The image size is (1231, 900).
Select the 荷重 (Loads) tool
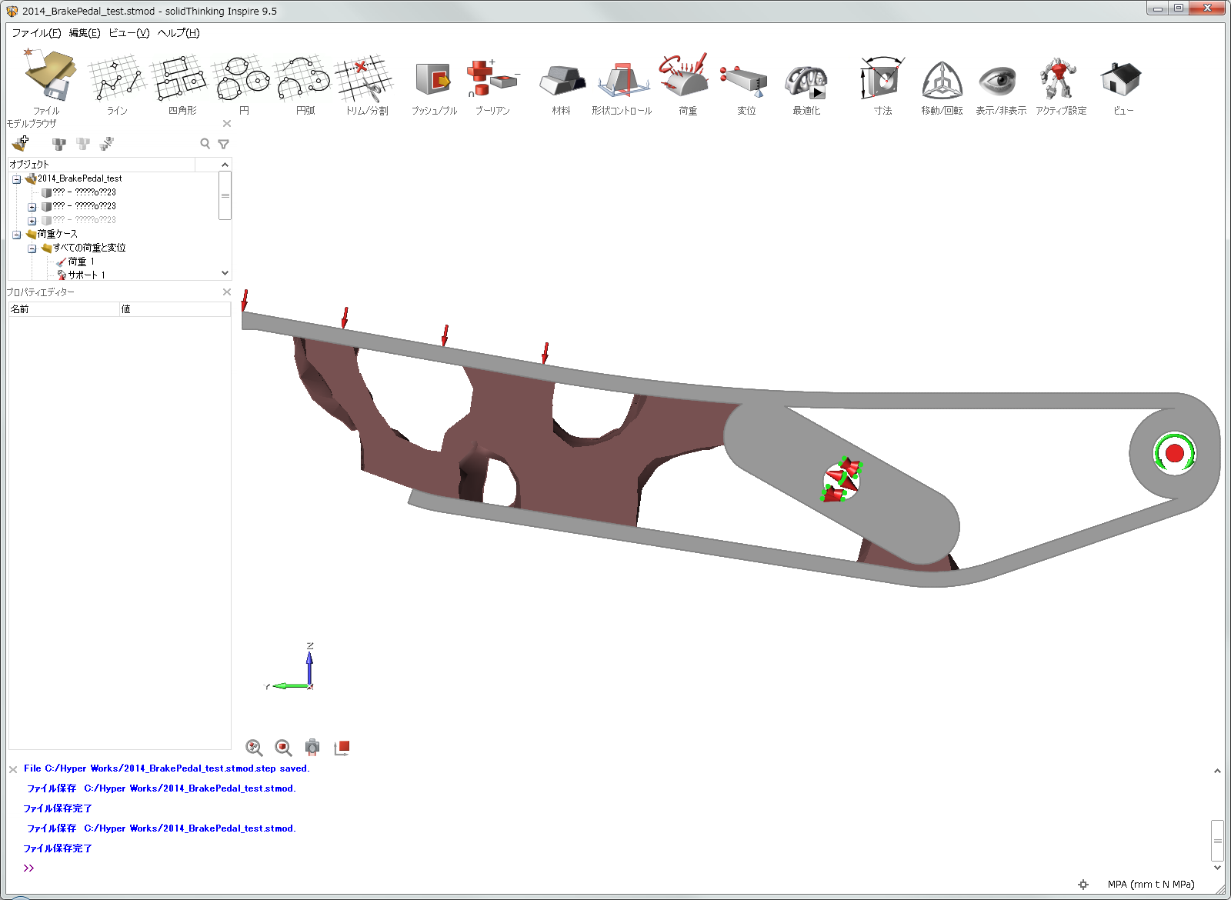[x=686, y=78]
